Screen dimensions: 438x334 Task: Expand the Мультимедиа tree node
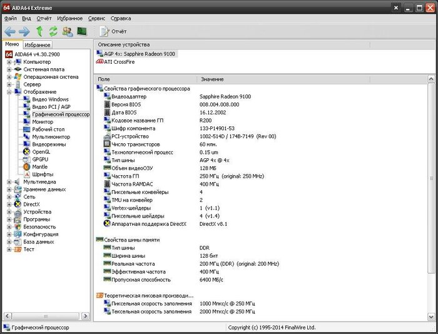[x=9, y=182]
